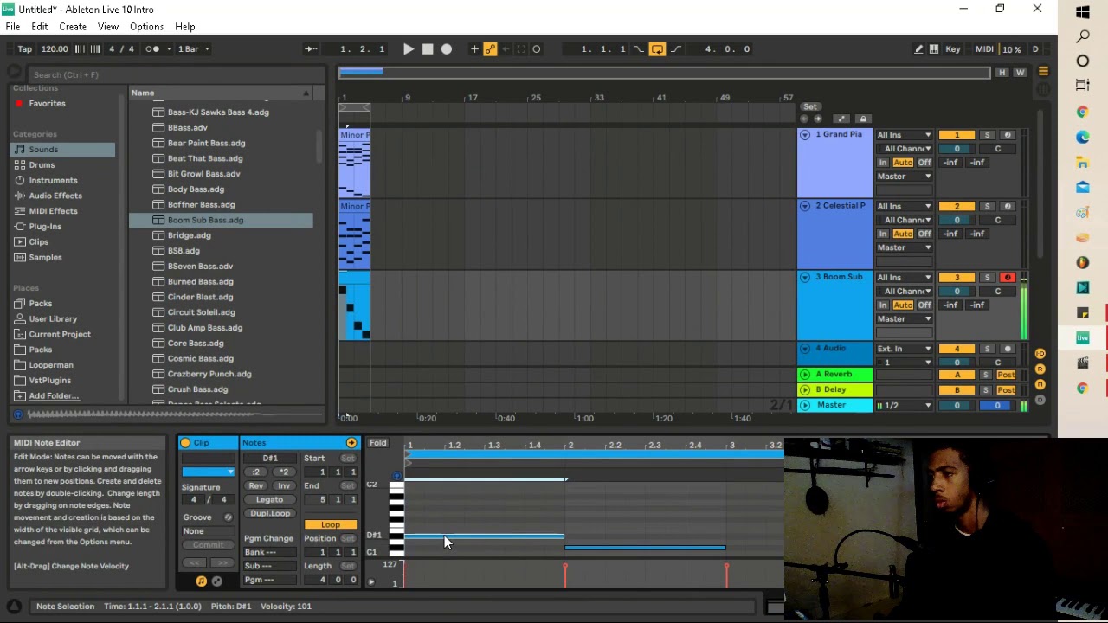1108x623 pixels.
Task: Toggle MIDI editor preview headphone icon
Action: pos(396,476)
